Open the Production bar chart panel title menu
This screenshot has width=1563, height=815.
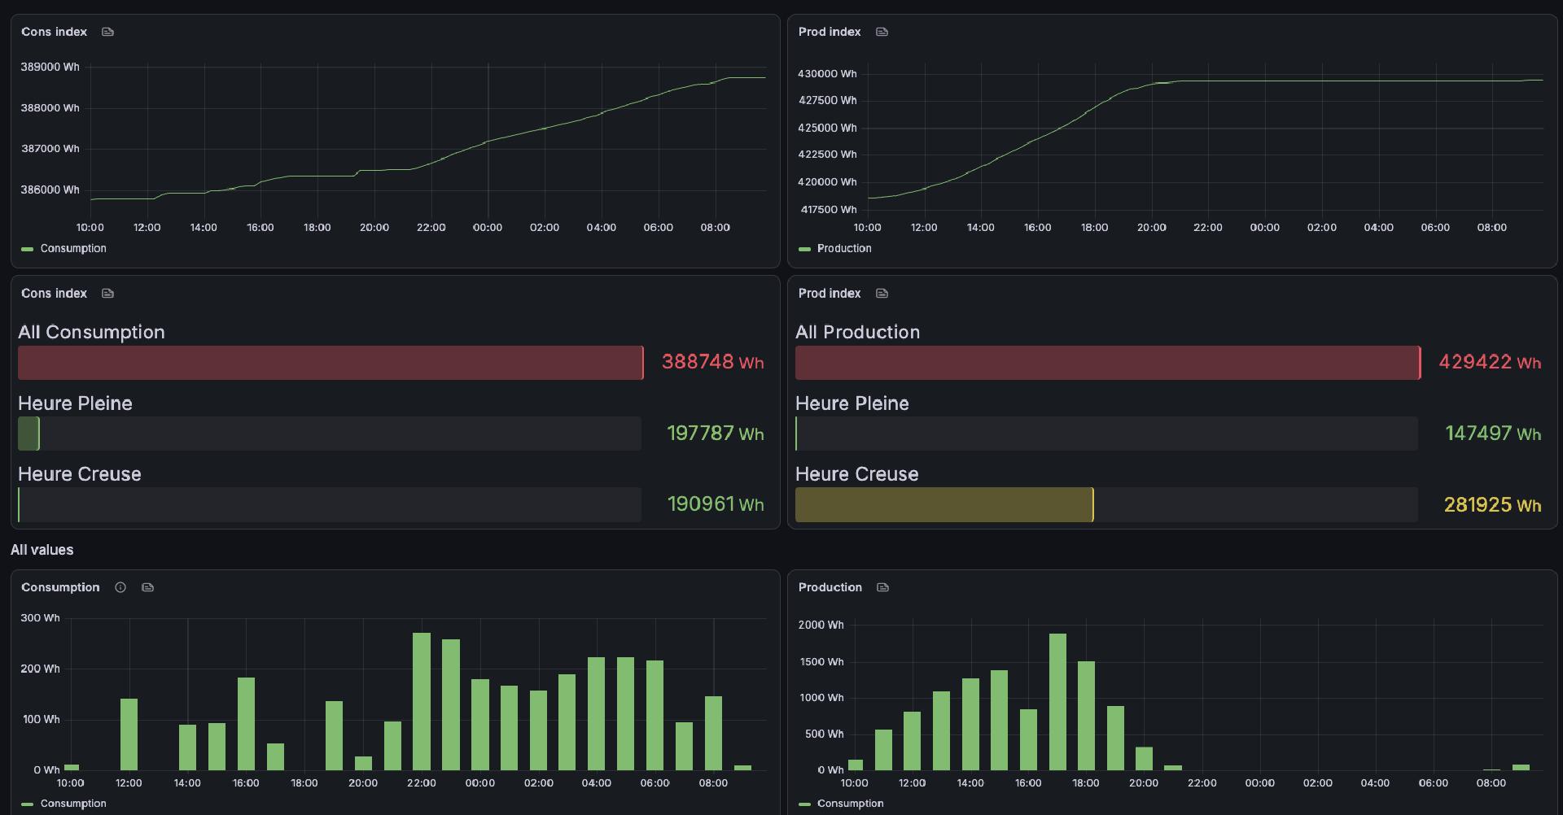[x=830, y=587]
